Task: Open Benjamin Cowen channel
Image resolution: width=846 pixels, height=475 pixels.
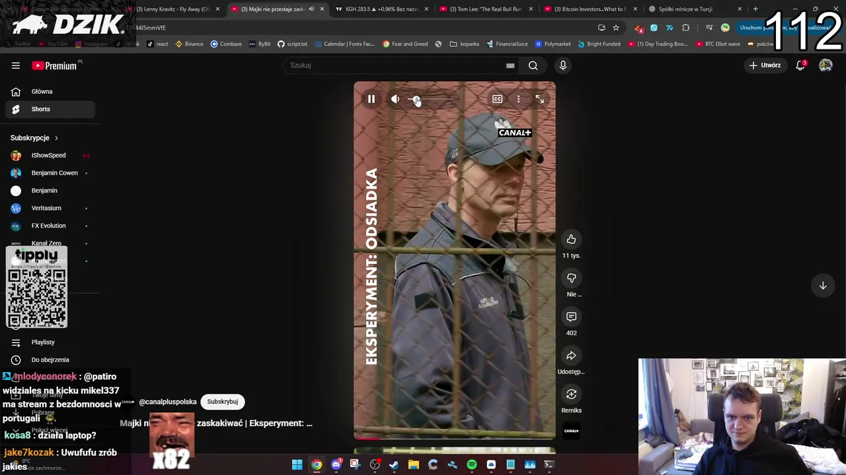Action: 50,173
